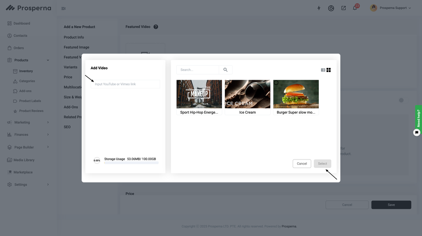Click Cancel in the Add Video modal
The height and width of the screenshot is (236, 422).
[x=302, y=164]
